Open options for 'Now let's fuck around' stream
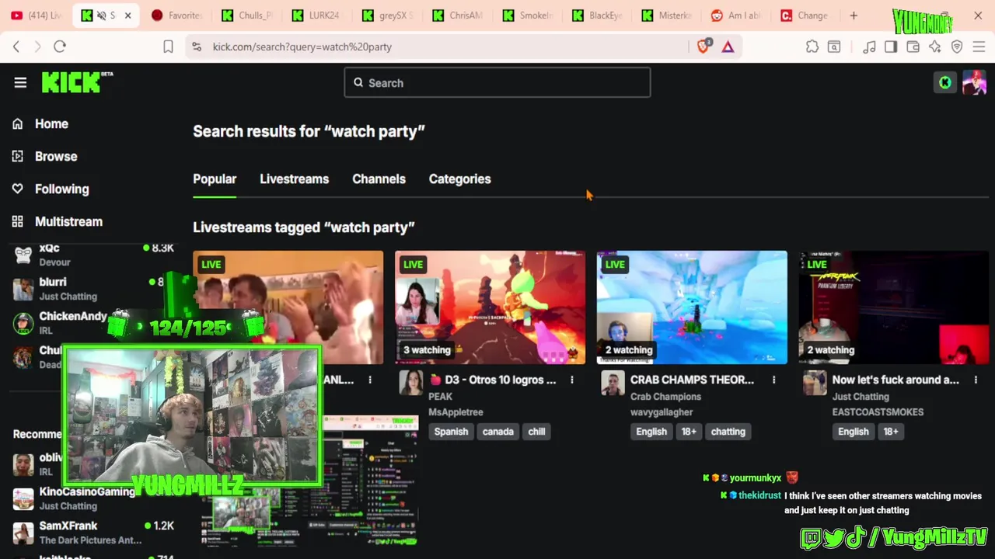The width and height of the screenshot is (995, 559). [x=976, y=380]
